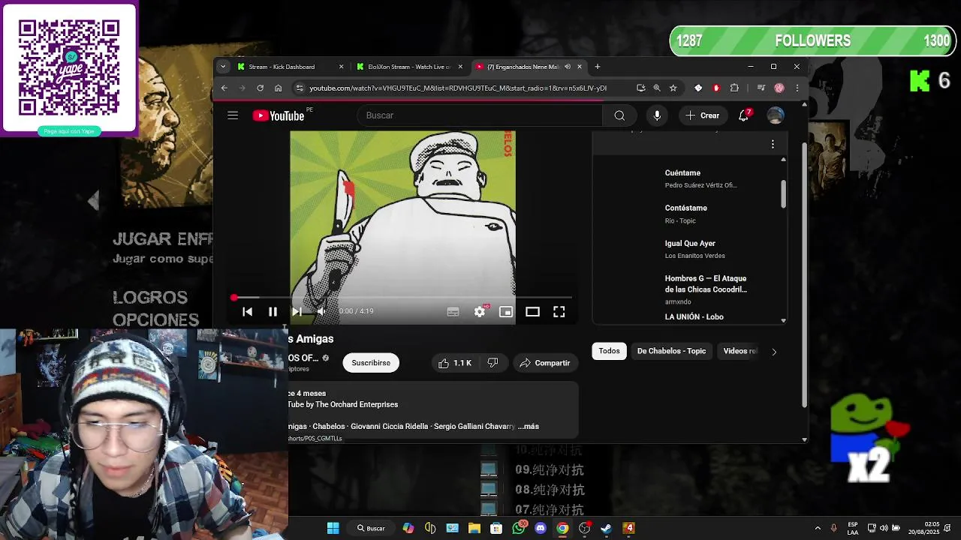Dislike the video
This screenshot has width=961, height=540.
coord(493,363)
